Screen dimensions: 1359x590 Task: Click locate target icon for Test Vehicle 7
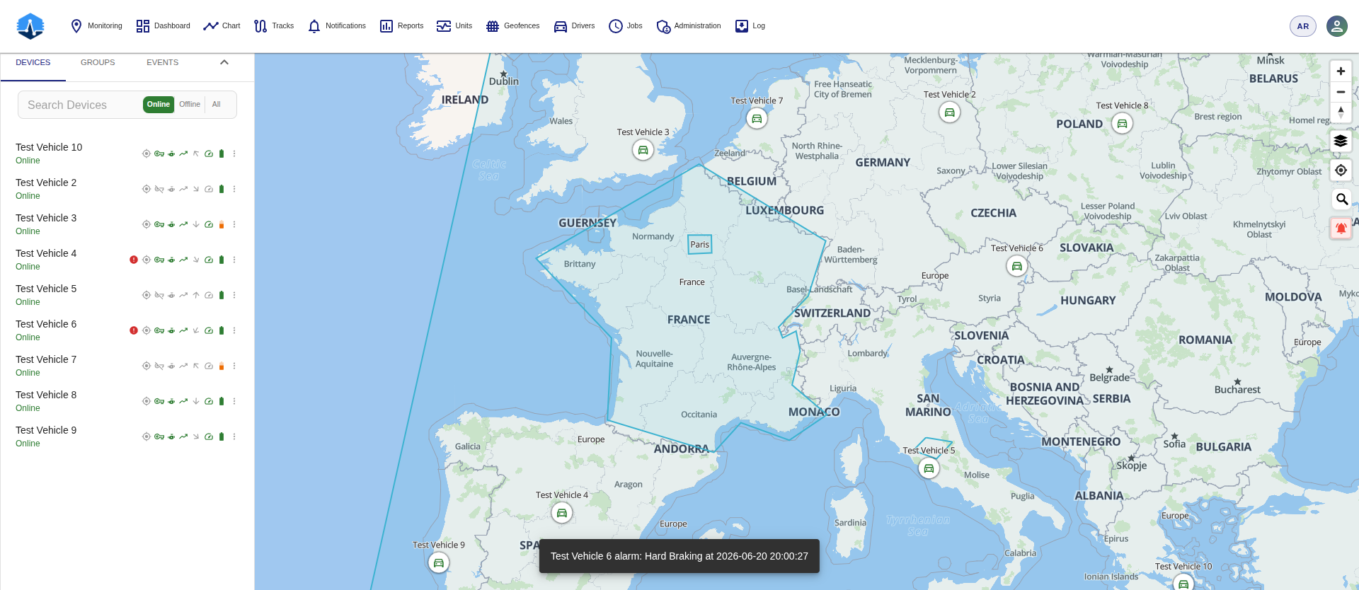pyautogui.click(x=147, y=366)
